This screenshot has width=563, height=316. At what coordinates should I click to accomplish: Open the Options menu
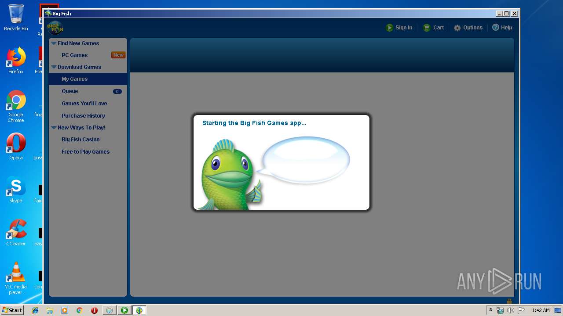click(x=473, y=28)
